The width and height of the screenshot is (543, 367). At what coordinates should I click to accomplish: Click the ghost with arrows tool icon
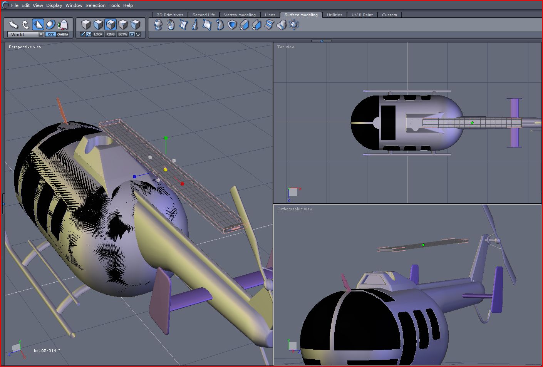point(63,25)
